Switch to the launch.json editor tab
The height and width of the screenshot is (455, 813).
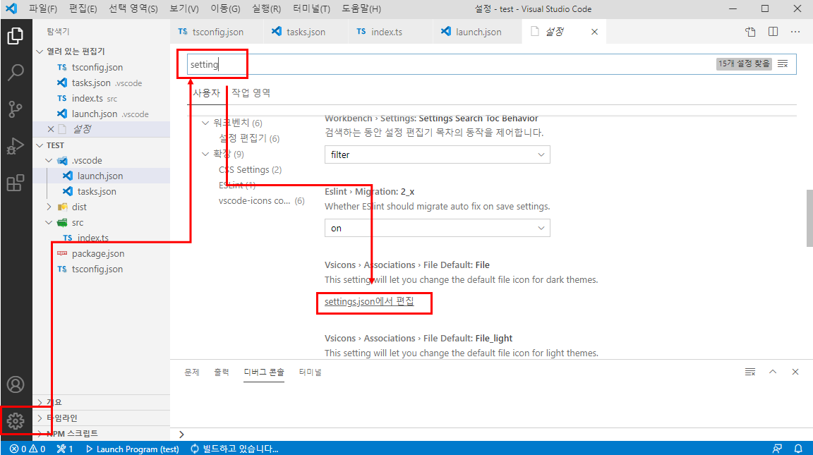tap(478, 32)
